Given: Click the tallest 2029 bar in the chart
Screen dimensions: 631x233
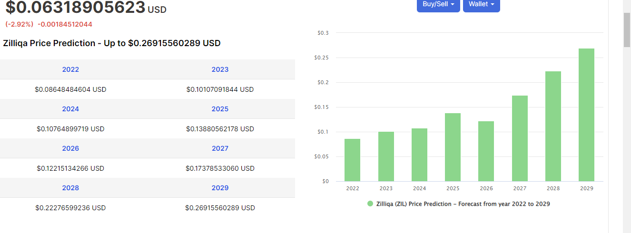Looking at the screenshot, I should (x=586, y=115).
